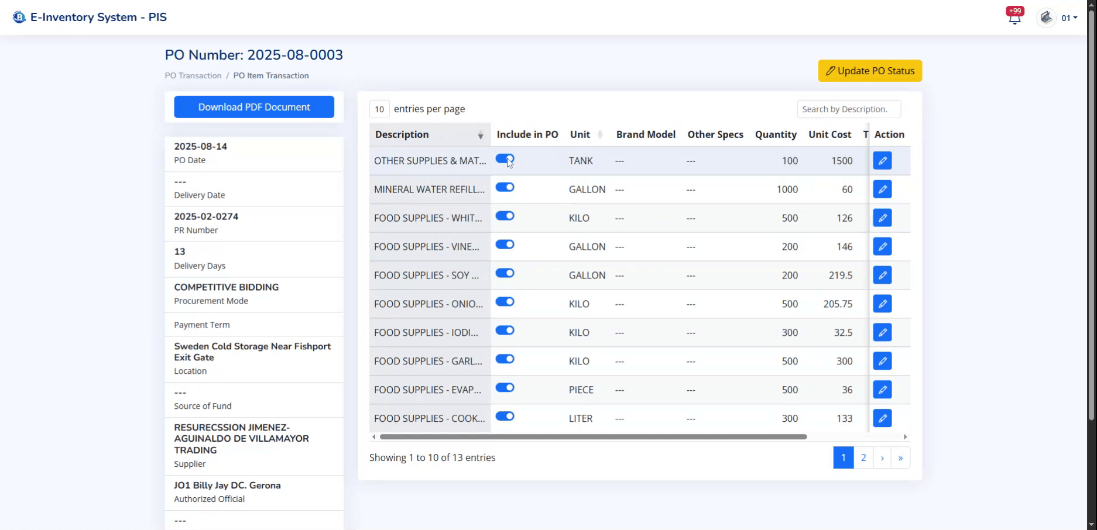Edit the FOOD SUPPLIES - COOK row
The height and width of the screenshot is (530, 1097).
tap(883, 418)
